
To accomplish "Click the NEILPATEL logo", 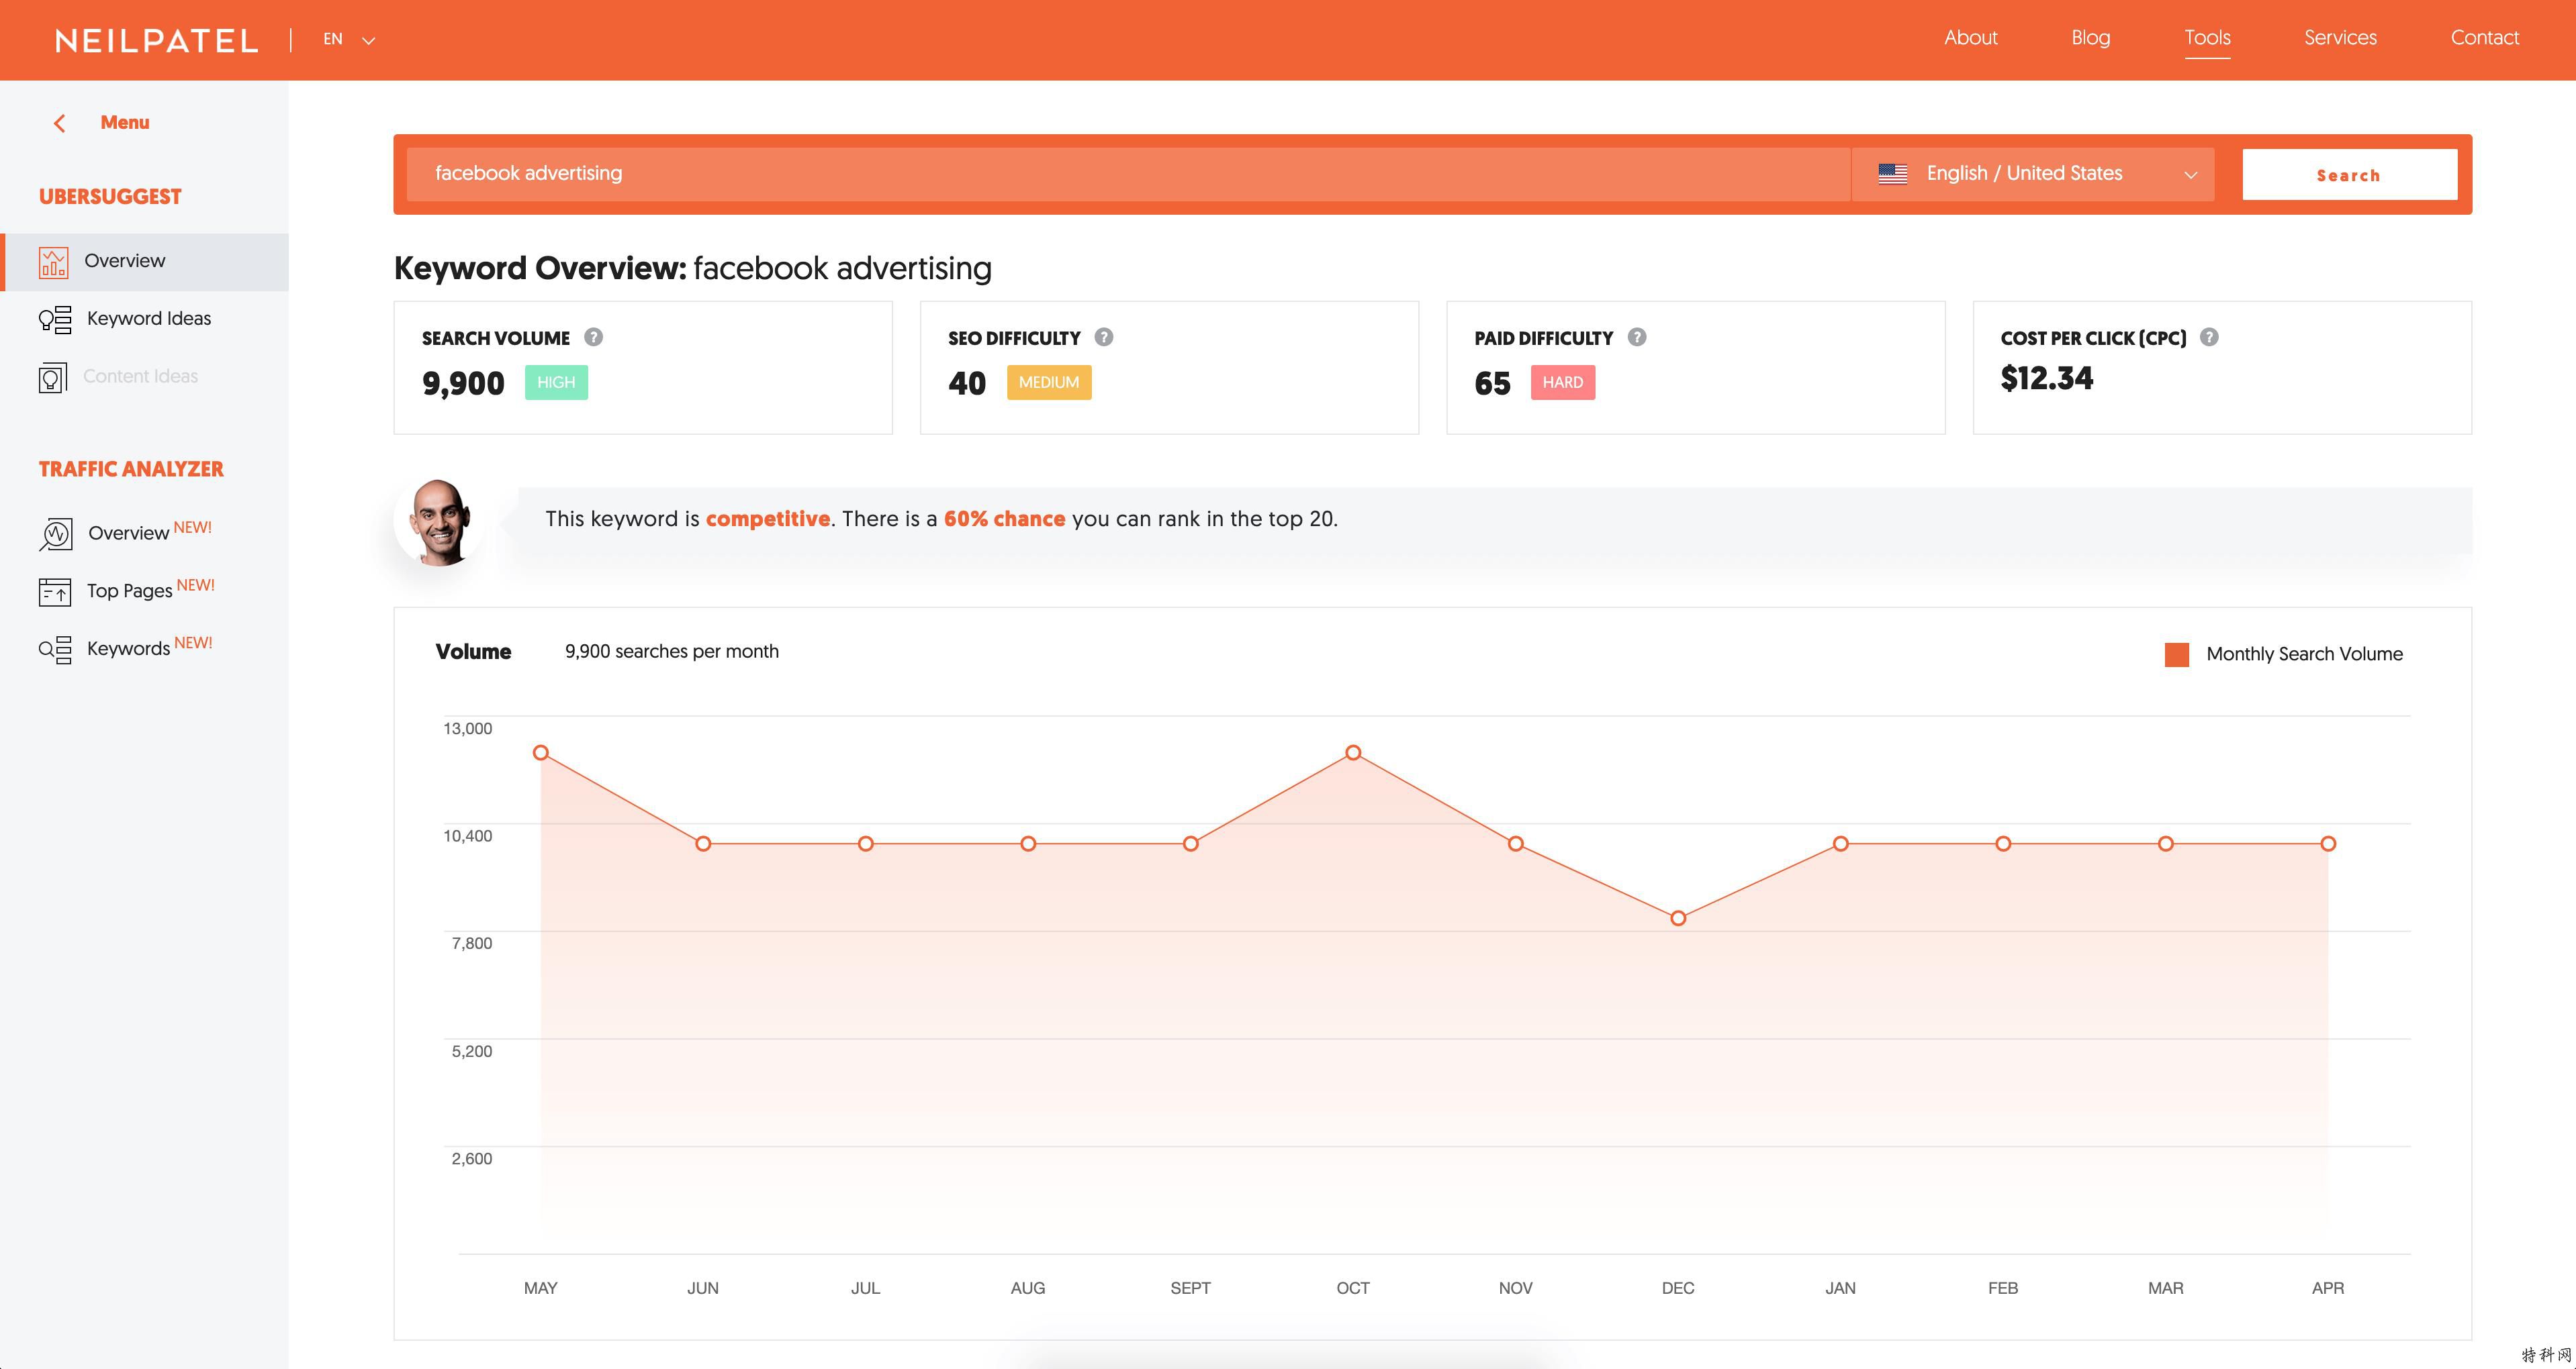I will click(x=157, y=41).
